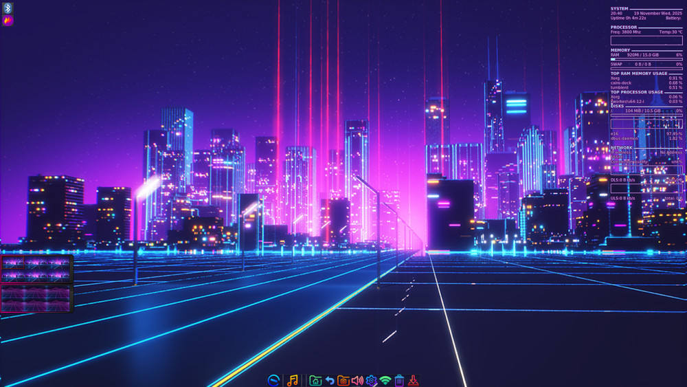The image size is (687, 387).
Task: Click the 920Mi / 15.0 GiB RAM value
Action: coord(642,55)
